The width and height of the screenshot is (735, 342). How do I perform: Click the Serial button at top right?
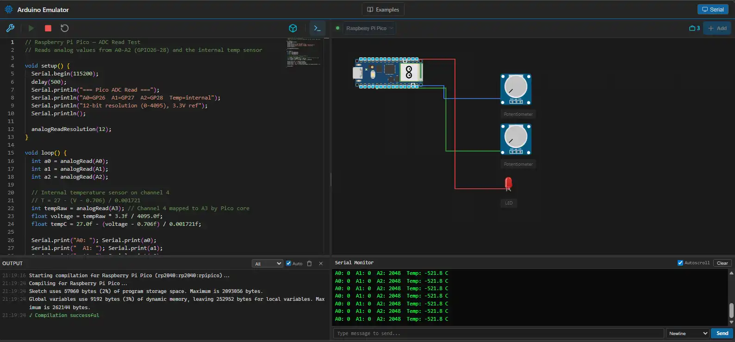coord(713,9)
